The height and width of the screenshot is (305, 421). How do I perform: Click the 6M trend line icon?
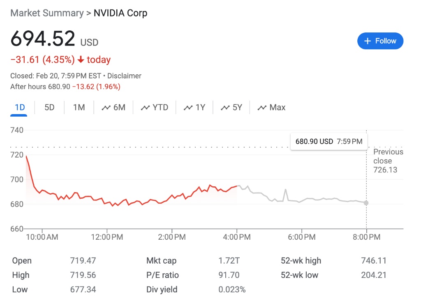pyautogui.click(x=106, y=108)
